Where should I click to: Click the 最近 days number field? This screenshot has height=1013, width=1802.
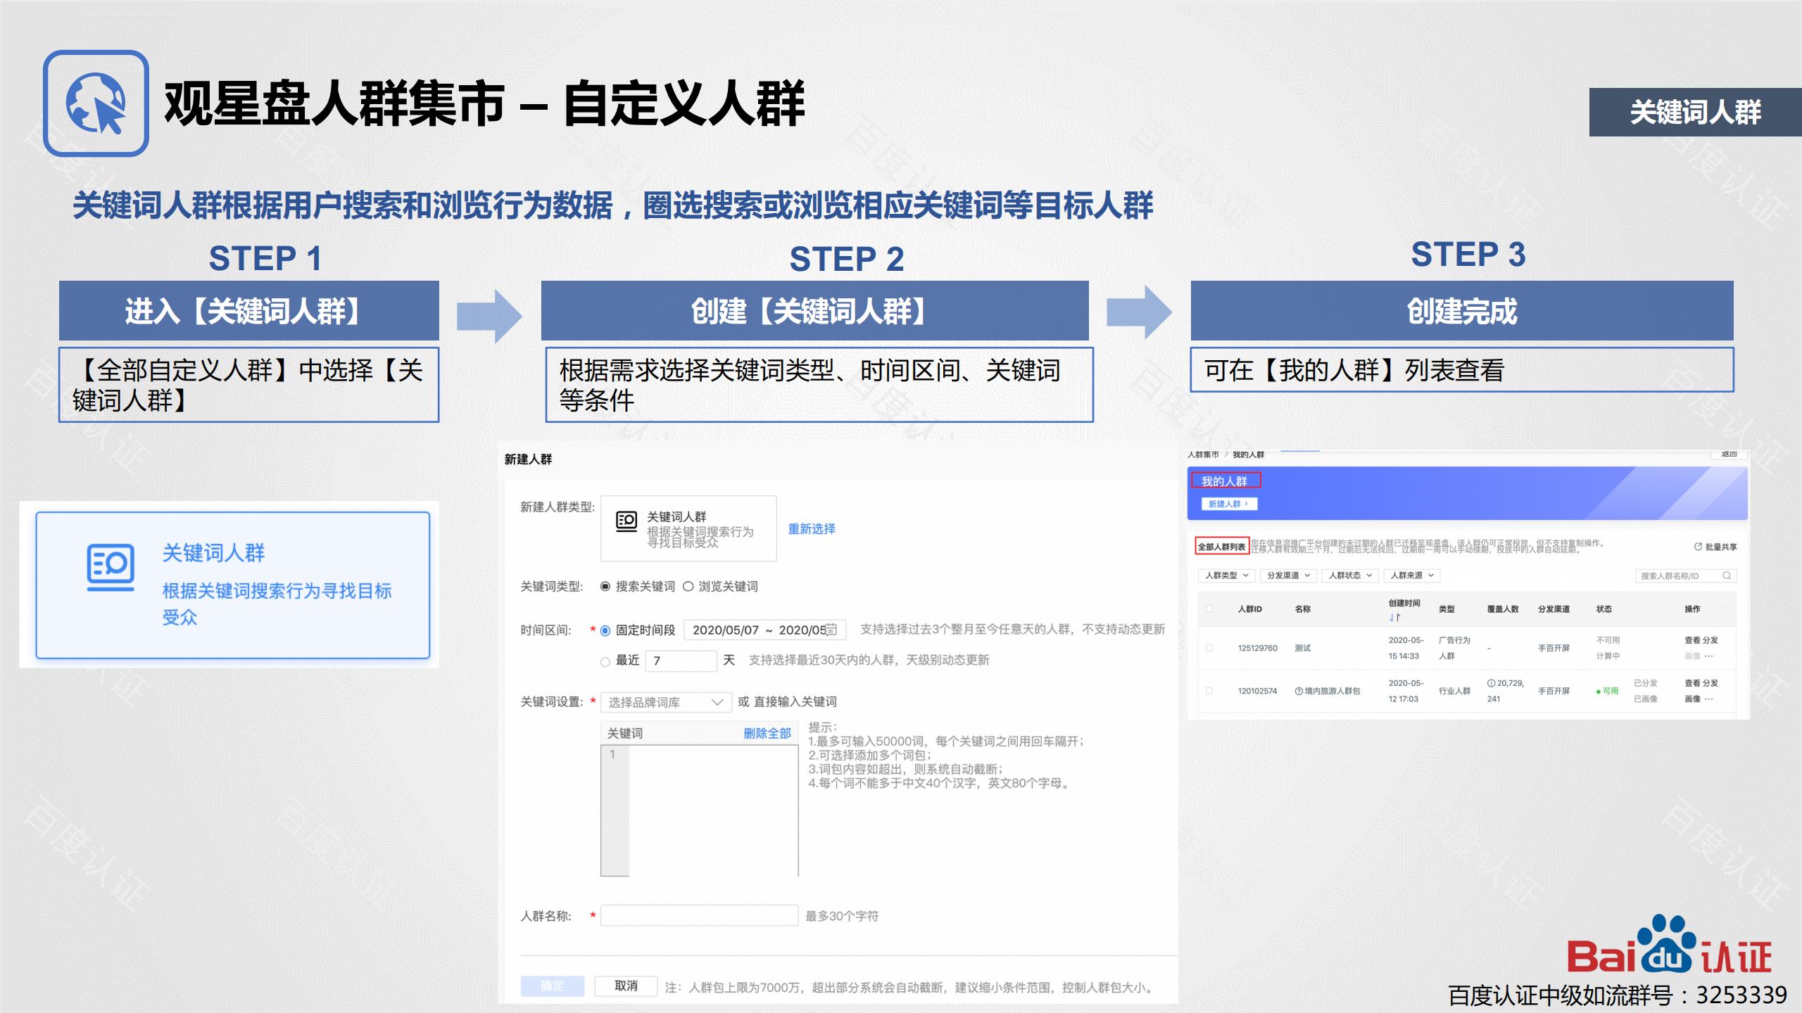click(x=681, y=661)
